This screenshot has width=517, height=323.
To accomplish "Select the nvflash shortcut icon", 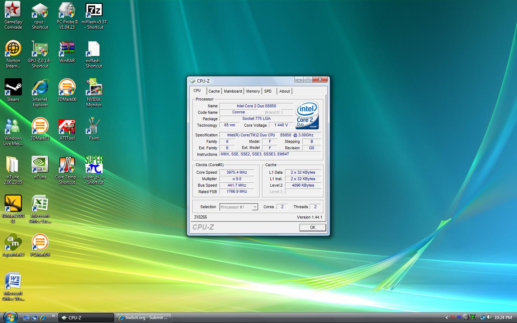I will [x=94, y=54].
